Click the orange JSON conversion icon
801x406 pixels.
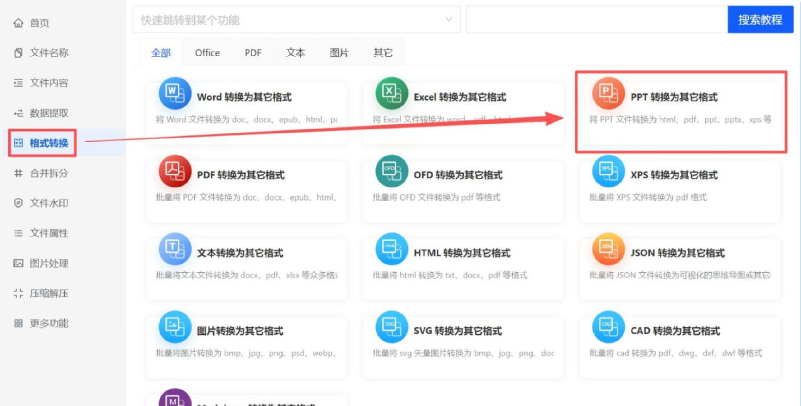pyautogui.click(x=608, y=249)
